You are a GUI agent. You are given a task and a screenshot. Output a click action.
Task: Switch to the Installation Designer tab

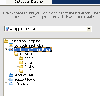coord(29,2)
